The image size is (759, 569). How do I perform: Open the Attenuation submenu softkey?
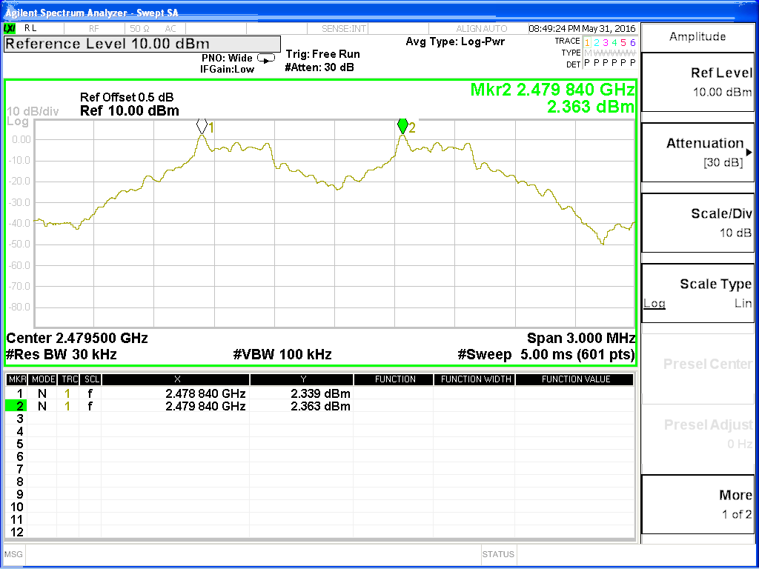pos(697,153)
